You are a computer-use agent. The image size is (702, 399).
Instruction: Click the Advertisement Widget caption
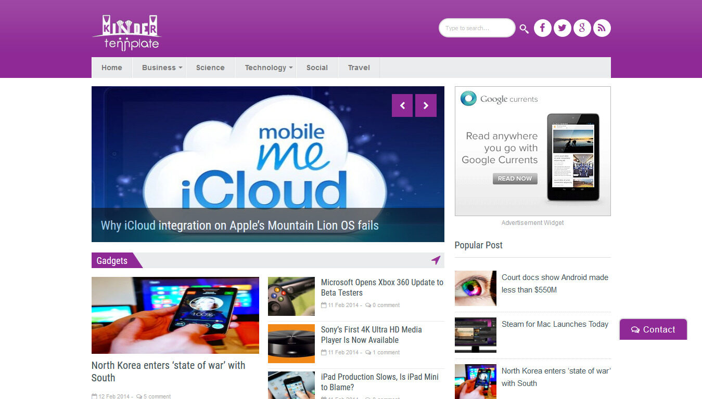[532, 223]
